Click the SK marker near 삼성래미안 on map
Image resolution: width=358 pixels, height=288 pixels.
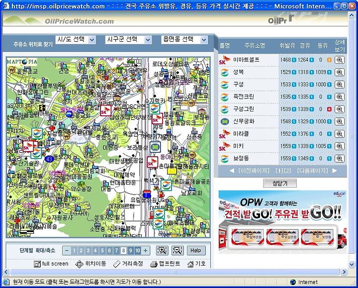(x=105, y=111)
